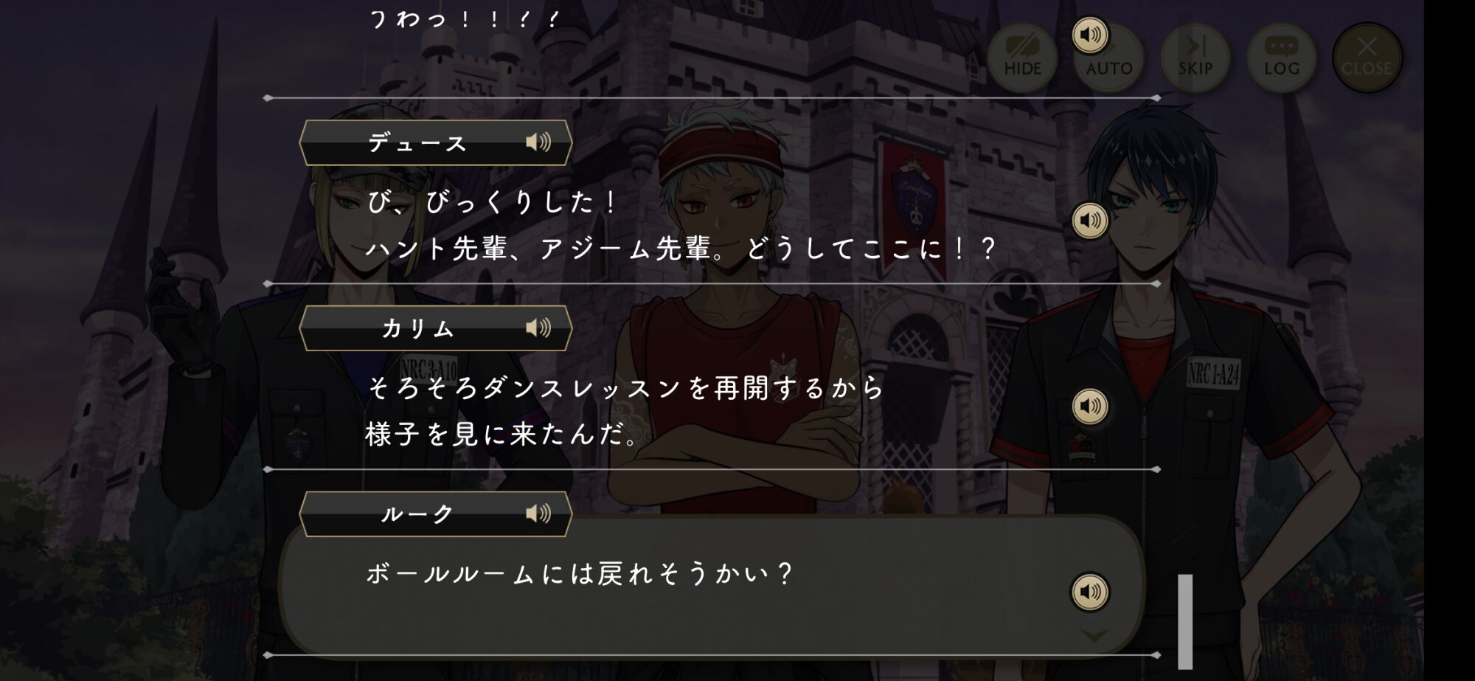
Task: Toggle AUTO play mode
Action: click(x=1108, y=58)
